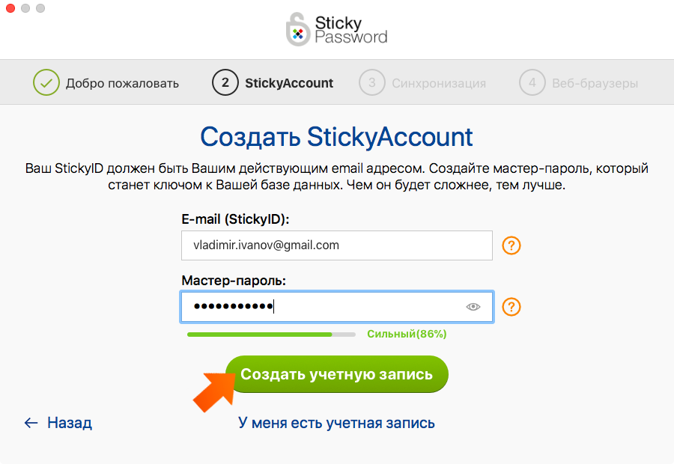Switch to the StickyAccount step label
Viewport: 674px width, 464px height.
(289, 83)
